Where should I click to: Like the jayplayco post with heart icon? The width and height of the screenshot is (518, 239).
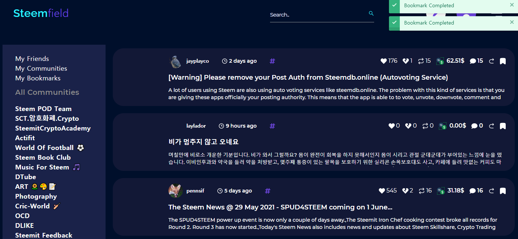pyautogui.click(x=384, y=61)
